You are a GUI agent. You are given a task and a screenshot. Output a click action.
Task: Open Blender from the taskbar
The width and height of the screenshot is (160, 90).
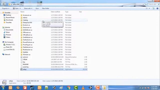pyautogui.click(x=18, y=88)
